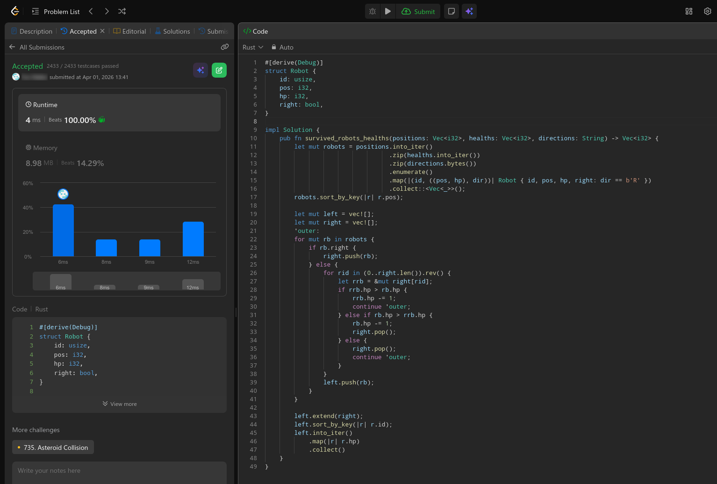Image resolution: width=717 pixels, height=484 pixels.
Task: Open the Editorial tab
Action: (129, 31)
